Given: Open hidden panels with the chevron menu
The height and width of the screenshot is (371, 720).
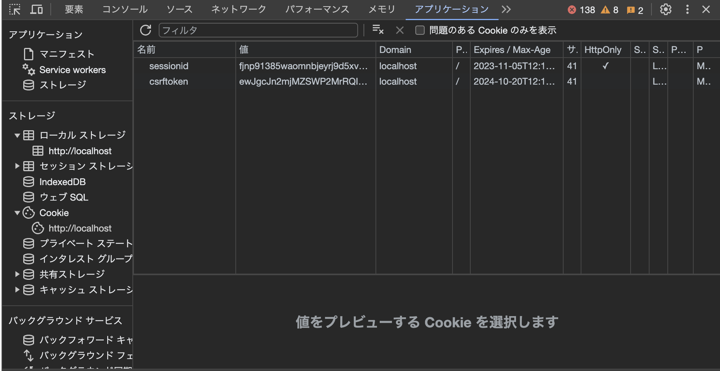Looking at the screenshot, I should tap(506, 9).
